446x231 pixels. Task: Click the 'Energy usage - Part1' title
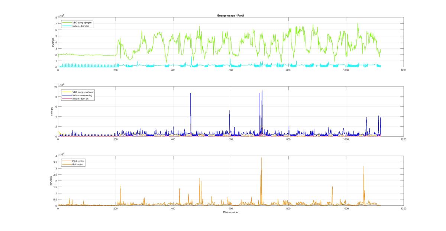coord(230,16)
